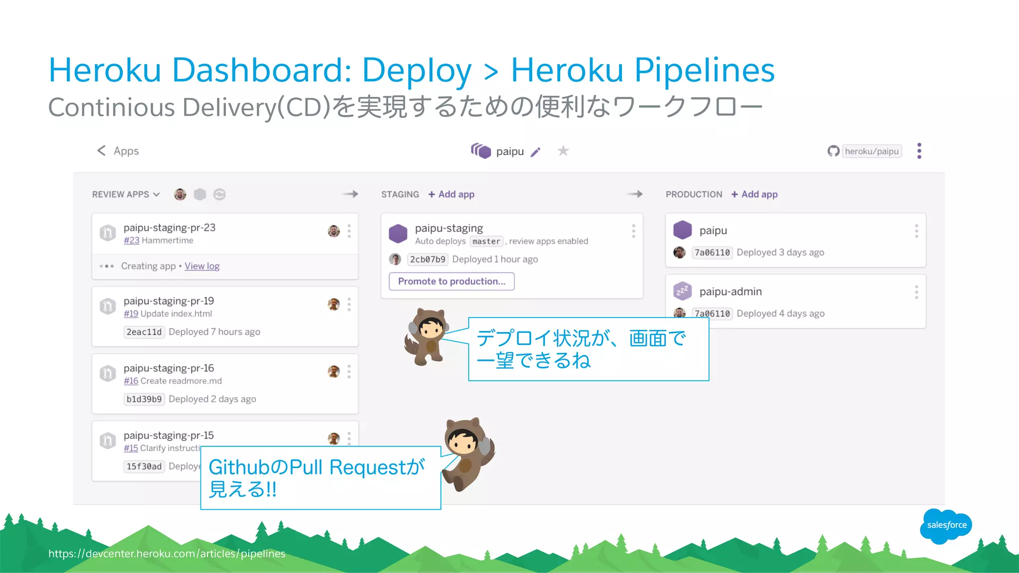Image resolution: width=1019 pixels, height=573 pixels.
Task: Click the back chevron beside Apps
Action: (x=102, y=151)
